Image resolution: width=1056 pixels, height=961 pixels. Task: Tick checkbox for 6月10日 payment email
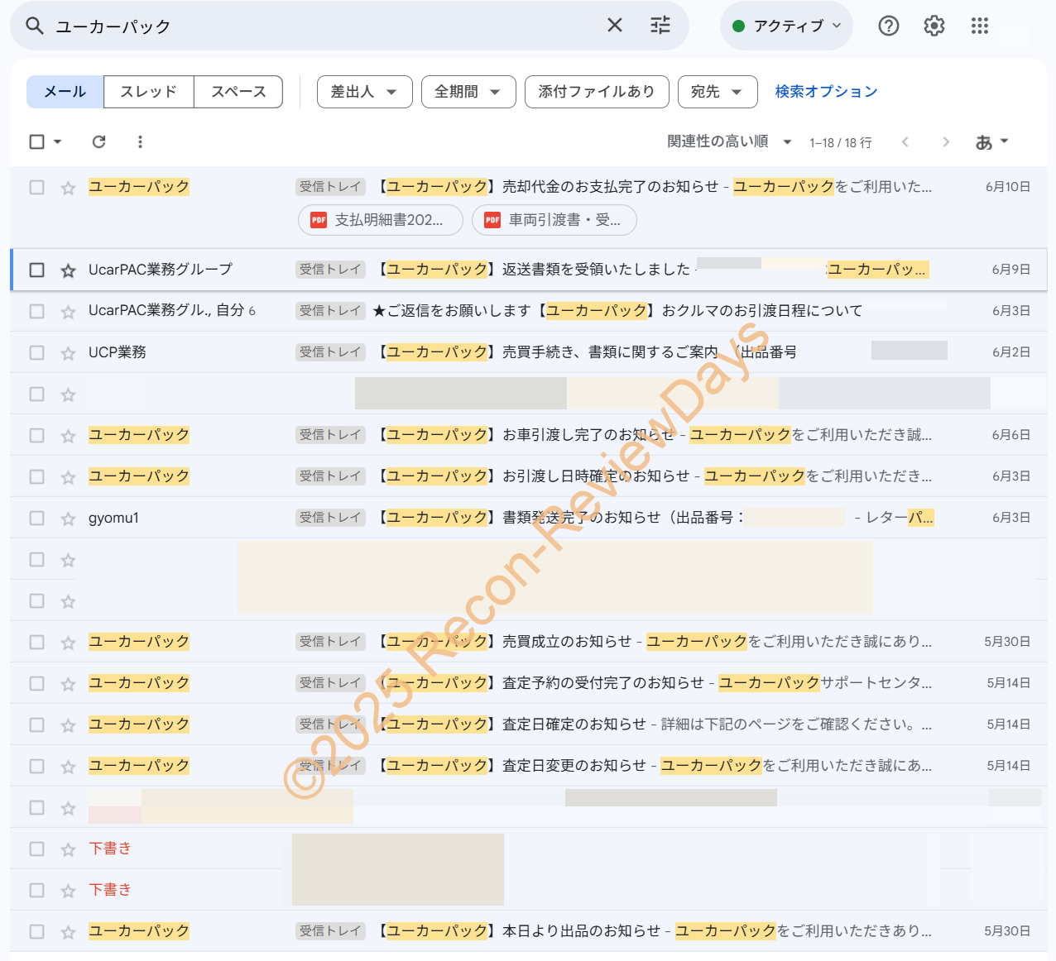coord(36,188)
